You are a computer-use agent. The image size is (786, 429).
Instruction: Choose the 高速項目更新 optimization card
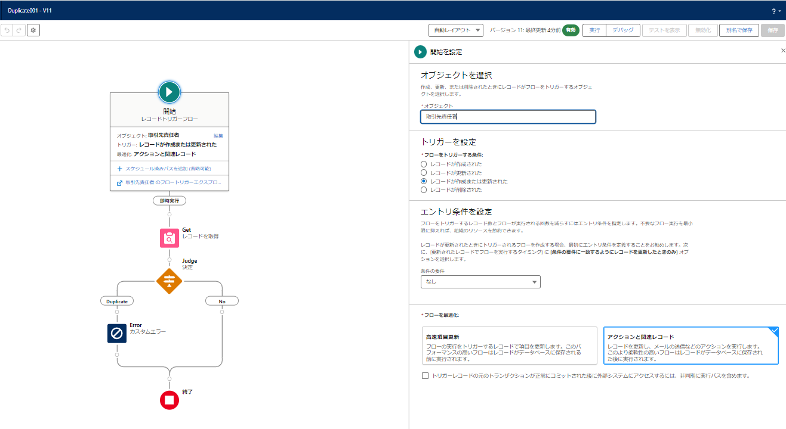[510, 346]
